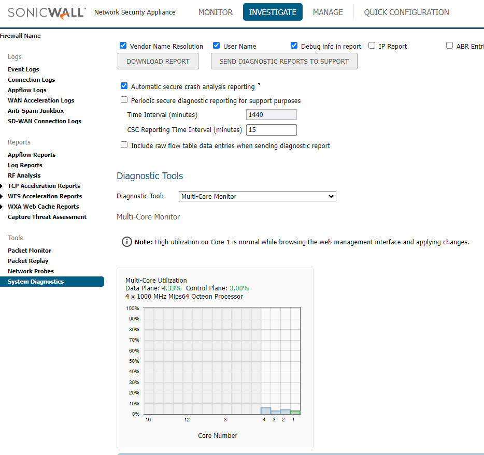Click the Core 4 utilization bar
Viewport: 484px width, 455px height.
[266, 411]
